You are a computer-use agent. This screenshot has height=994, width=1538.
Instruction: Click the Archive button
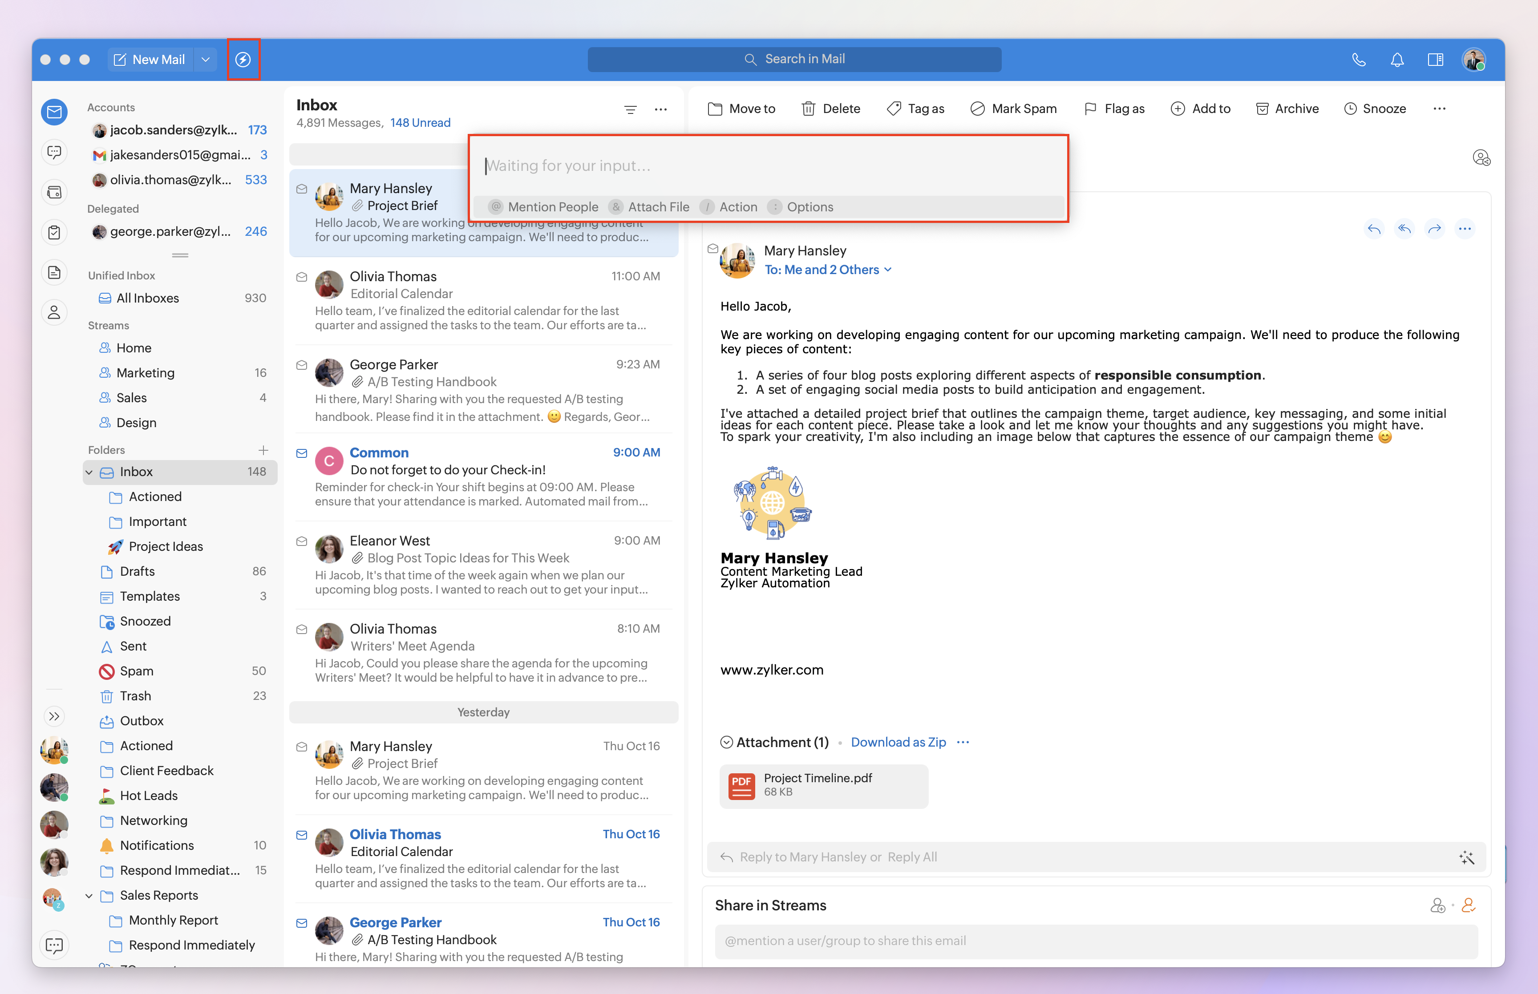(x=1287, y=109)
